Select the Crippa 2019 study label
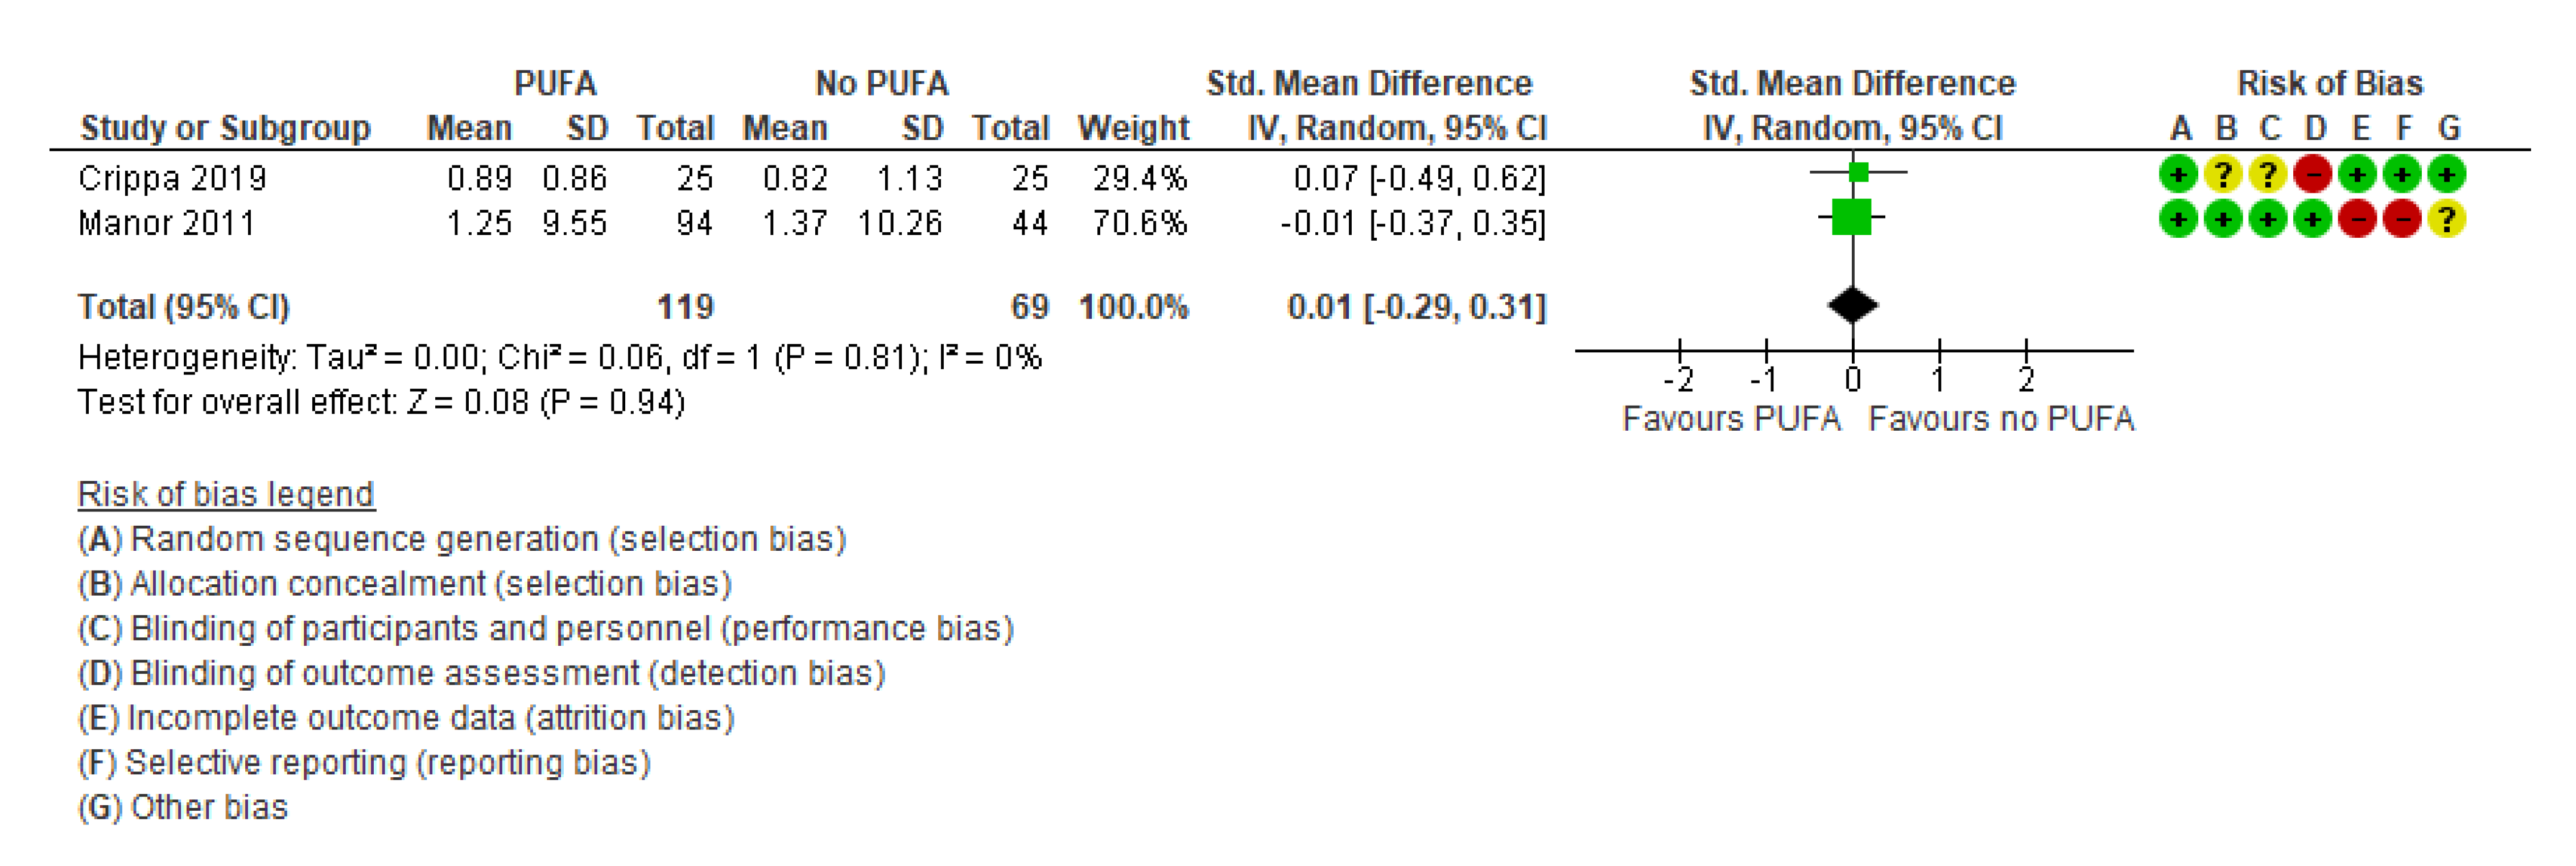 coord(172,178)
